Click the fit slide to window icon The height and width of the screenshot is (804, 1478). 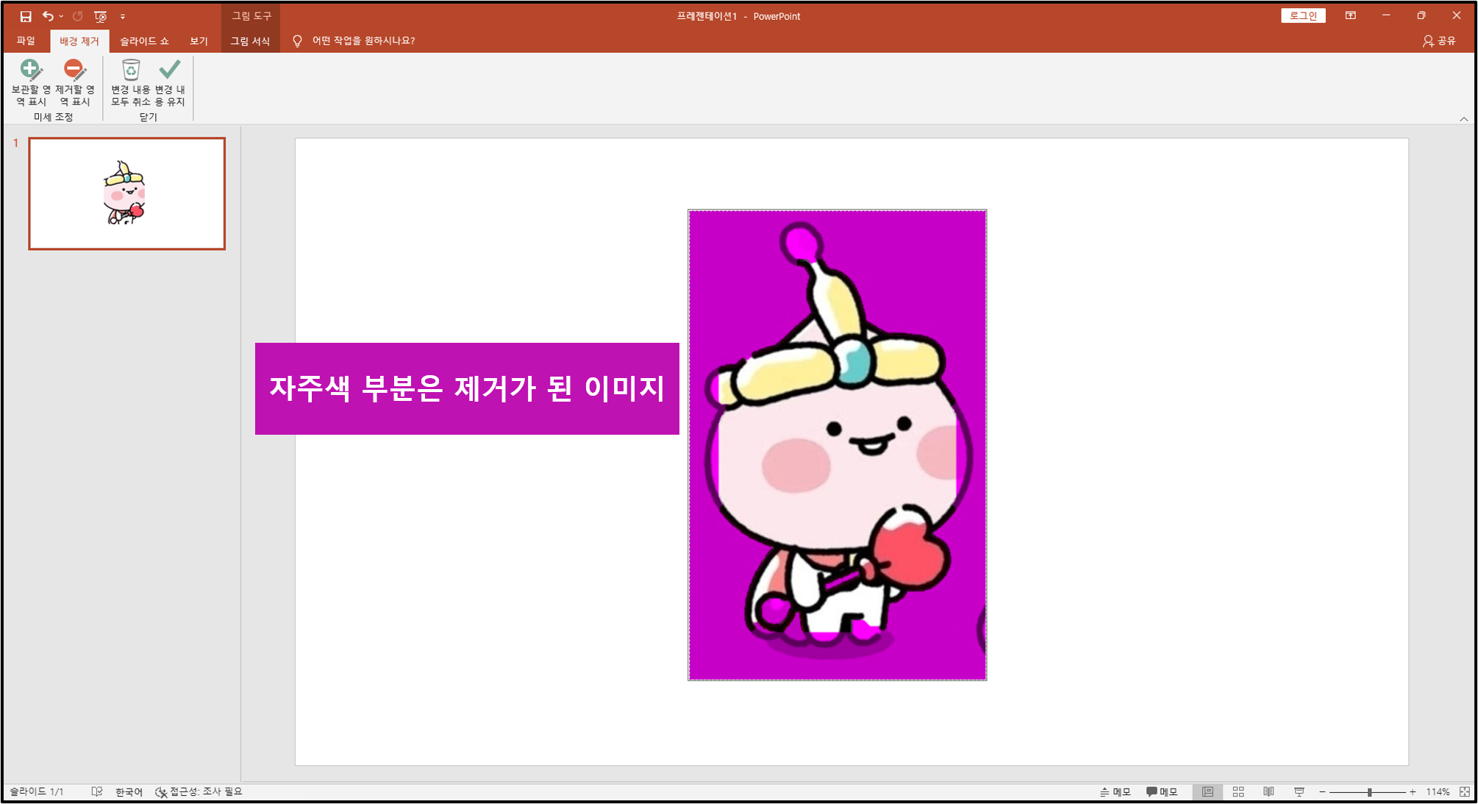(x=1464, y=791)
